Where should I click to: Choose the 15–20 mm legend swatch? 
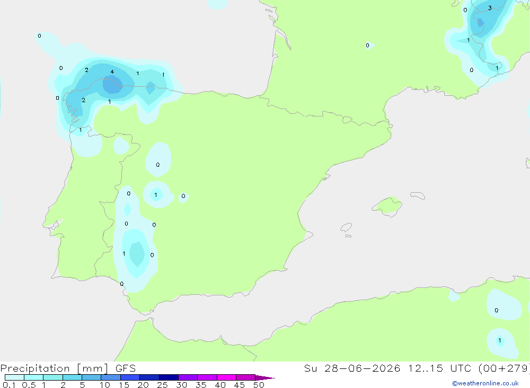click(130, 377)
